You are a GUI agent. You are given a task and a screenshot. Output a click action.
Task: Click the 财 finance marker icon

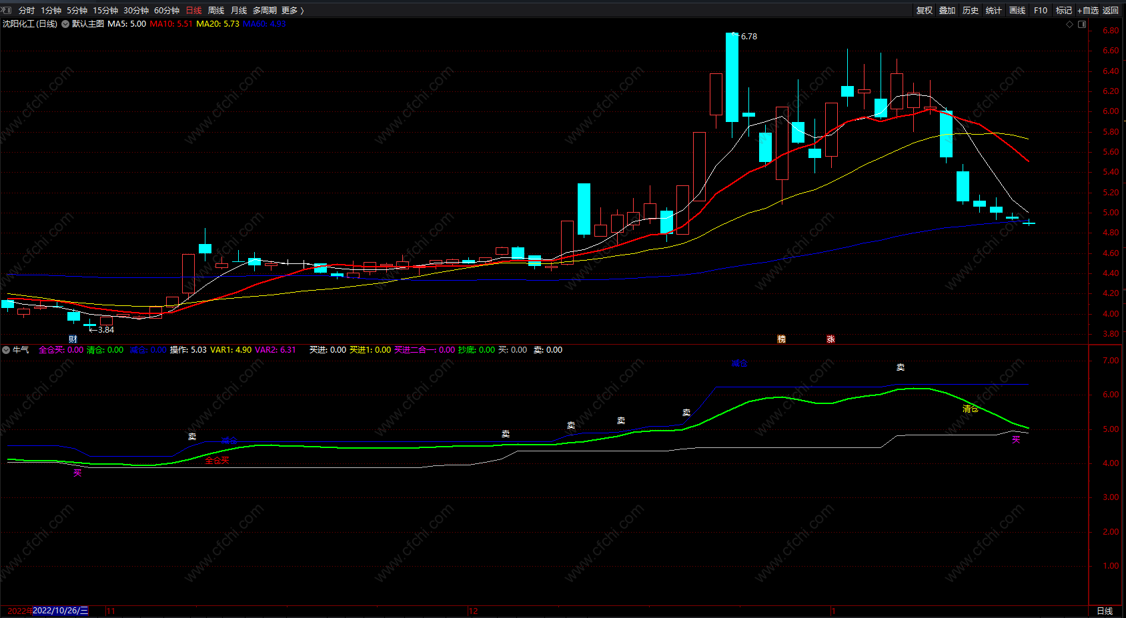click(73, 339)
